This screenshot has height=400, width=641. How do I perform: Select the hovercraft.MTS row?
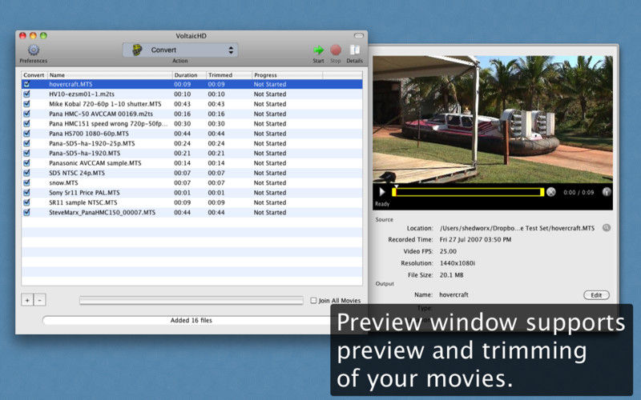(x=191, y=84)
